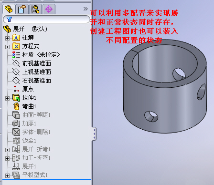214x185 pixels.
Task: Select the root part icon 展开
Action: 7,29
